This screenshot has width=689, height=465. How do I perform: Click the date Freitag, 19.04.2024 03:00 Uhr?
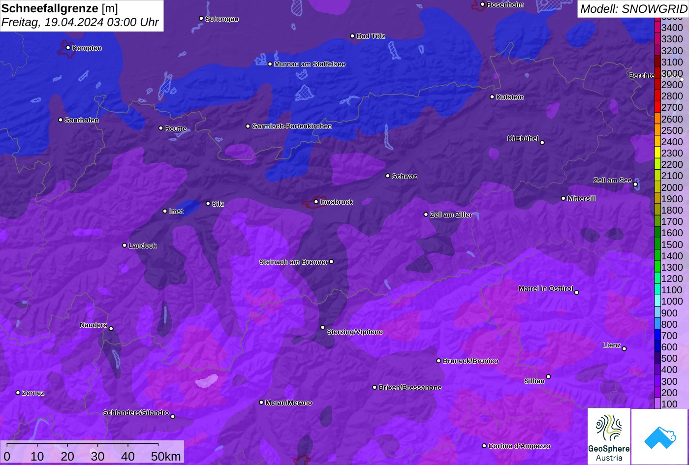pos(80,22)
